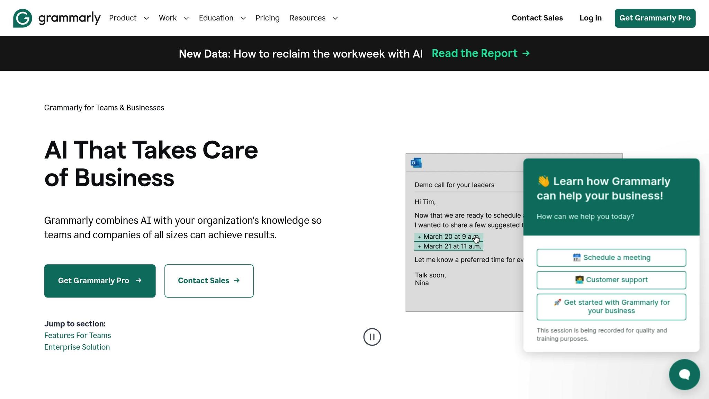The width and height of the screenshot is (709, 399).
Task: Click the Outlook icon in demo email
Action: pos(416,163)
